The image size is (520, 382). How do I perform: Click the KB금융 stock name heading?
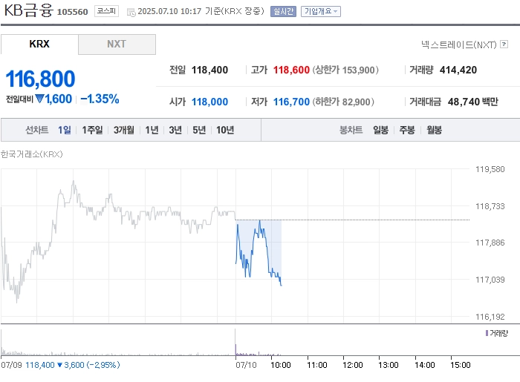[x=28, y=10]
